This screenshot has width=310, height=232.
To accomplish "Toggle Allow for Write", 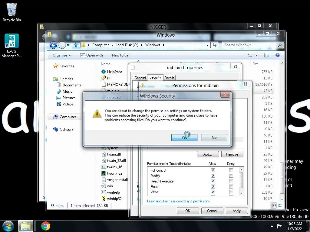I will pos(213,192).
